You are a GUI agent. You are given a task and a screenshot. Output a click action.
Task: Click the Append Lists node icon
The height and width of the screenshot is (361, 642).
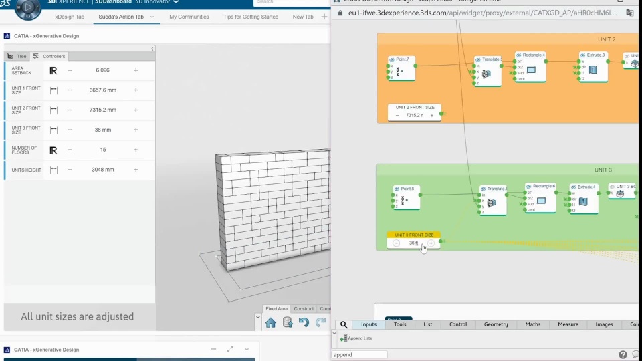(344, 338)
